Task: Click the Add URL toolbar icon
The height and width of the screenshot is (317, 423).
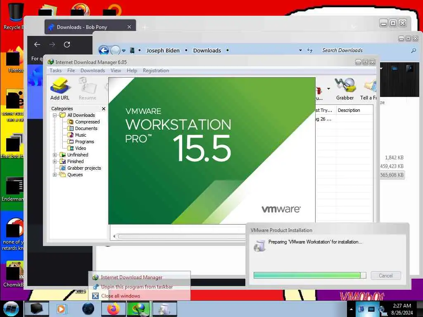Action: click(x=60, y=89)
